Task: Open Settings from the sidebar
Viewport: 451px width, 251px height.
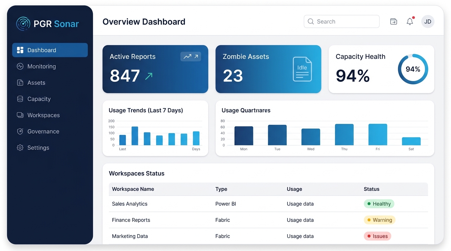Action: tap(50, 148)
